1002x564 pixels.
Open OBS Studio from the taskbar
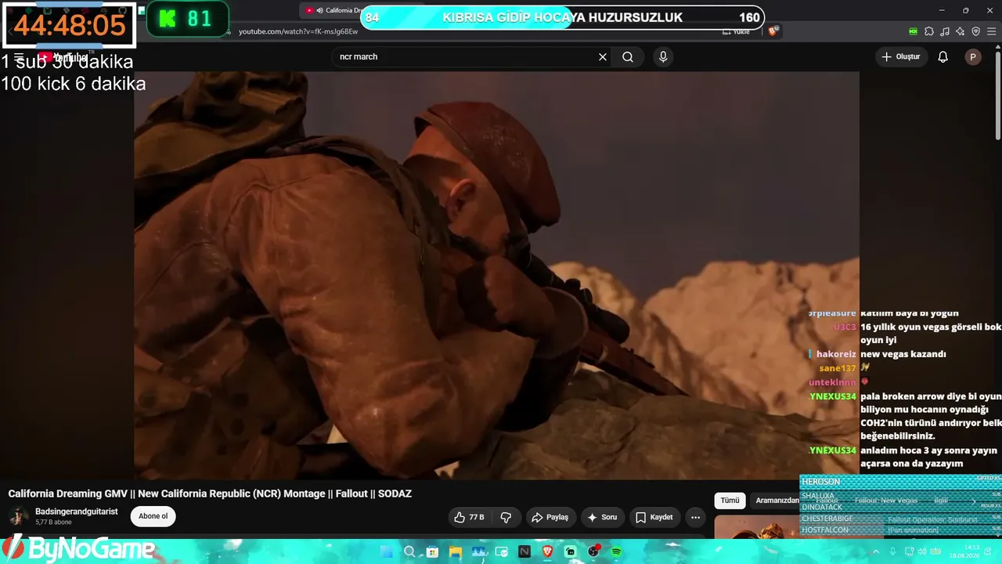593,551
